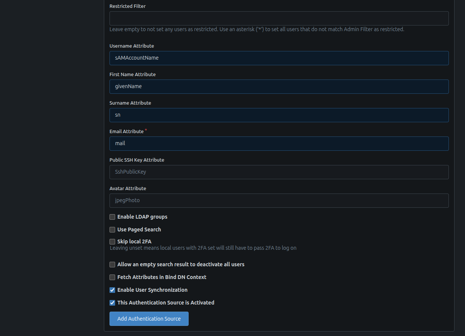The height and width of the screenshot is (336, 465).
Task: Click the Surname Attribute field containing sn
Action: coord(279,115)
